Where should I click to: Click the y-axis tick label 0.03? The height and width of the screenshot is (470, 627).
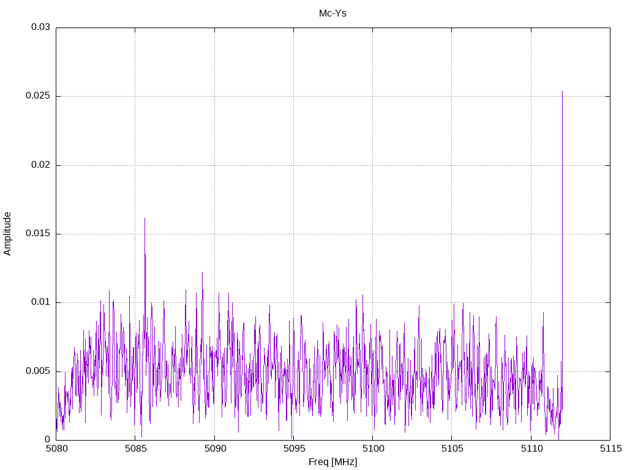pyautogui.click(x=41, y=27)
